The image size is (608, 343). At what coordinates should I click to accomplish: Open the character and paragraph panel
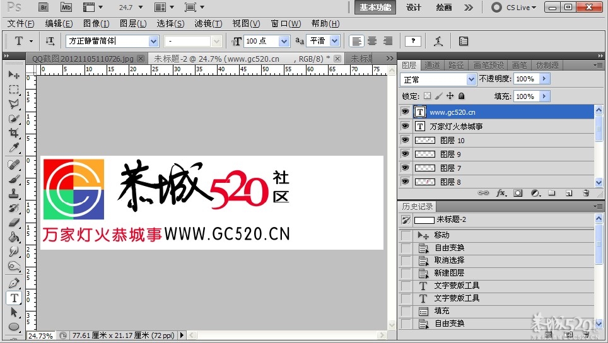click(464, 41)
